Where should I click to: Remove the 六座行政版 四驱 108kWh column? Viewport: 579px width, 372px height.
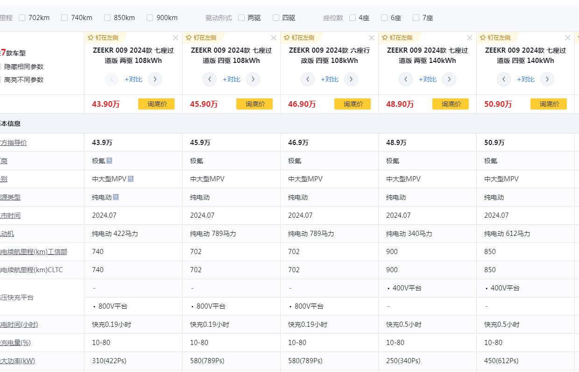372,38
